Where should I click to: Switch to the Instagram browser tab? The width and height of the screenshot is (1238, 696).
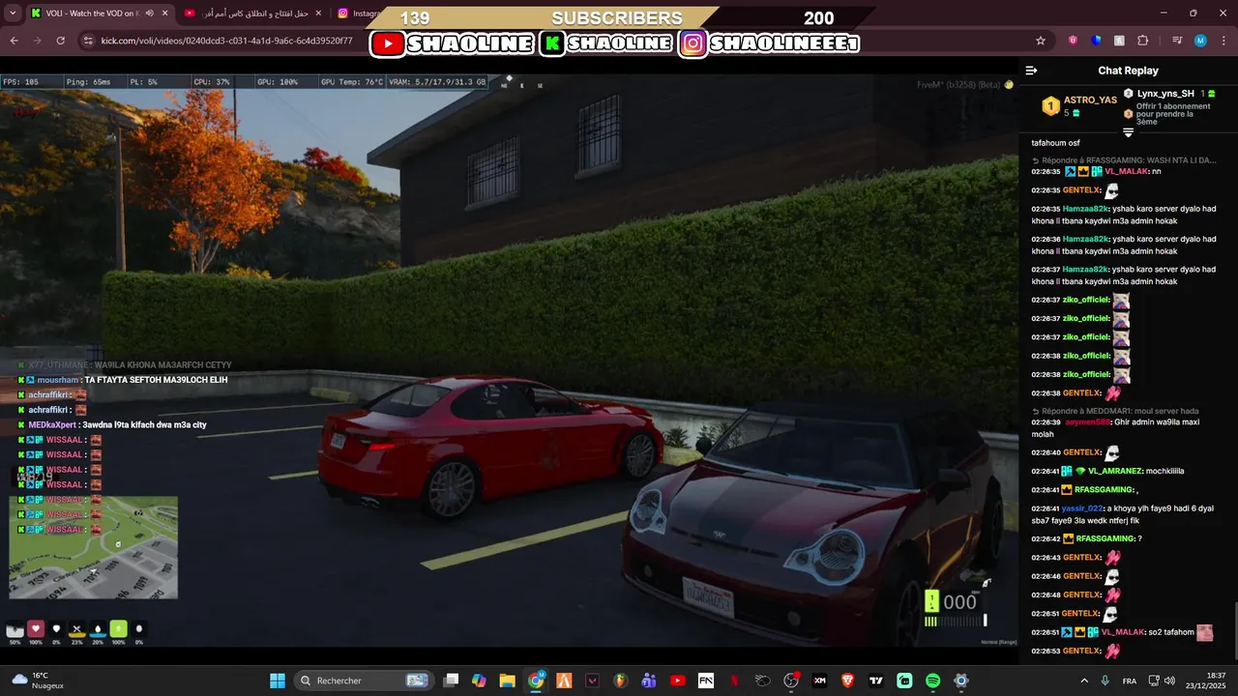click(356, 14)
